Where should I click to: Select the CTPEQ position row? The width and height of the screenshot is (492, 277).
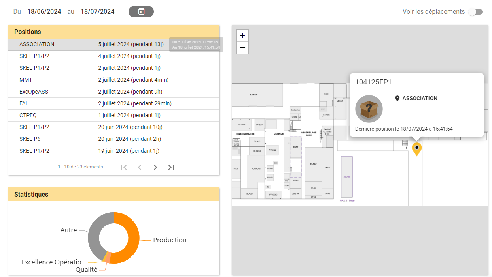114,116
